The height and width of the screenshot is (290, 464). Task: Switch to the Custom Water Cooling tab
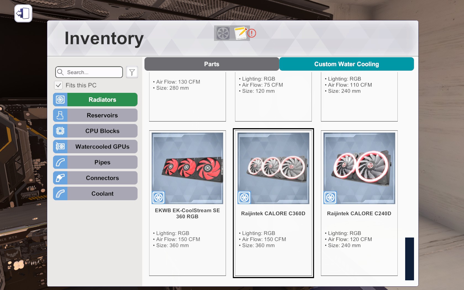pos(347,64)
